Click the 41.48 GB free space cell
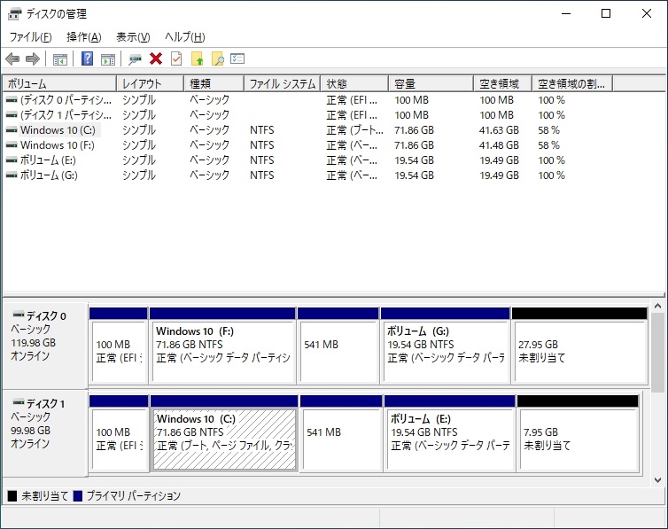668x529 pixels. coord(499,145)
